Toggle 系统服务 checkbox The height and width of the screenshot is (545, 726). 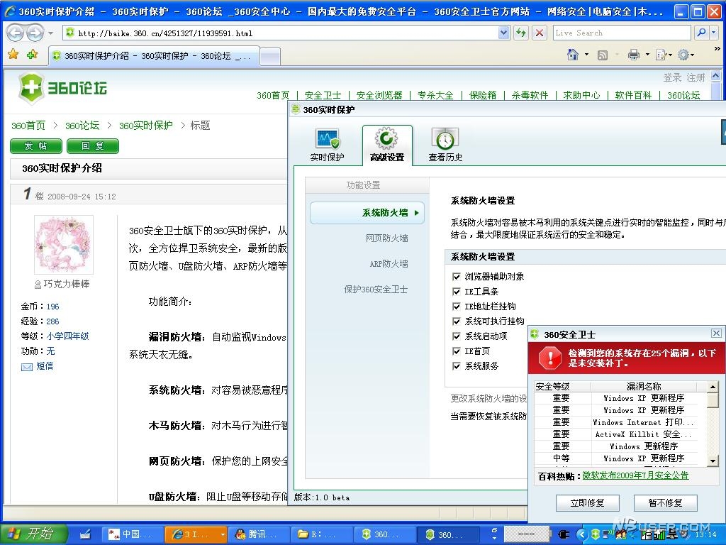[x=456, y=366]
